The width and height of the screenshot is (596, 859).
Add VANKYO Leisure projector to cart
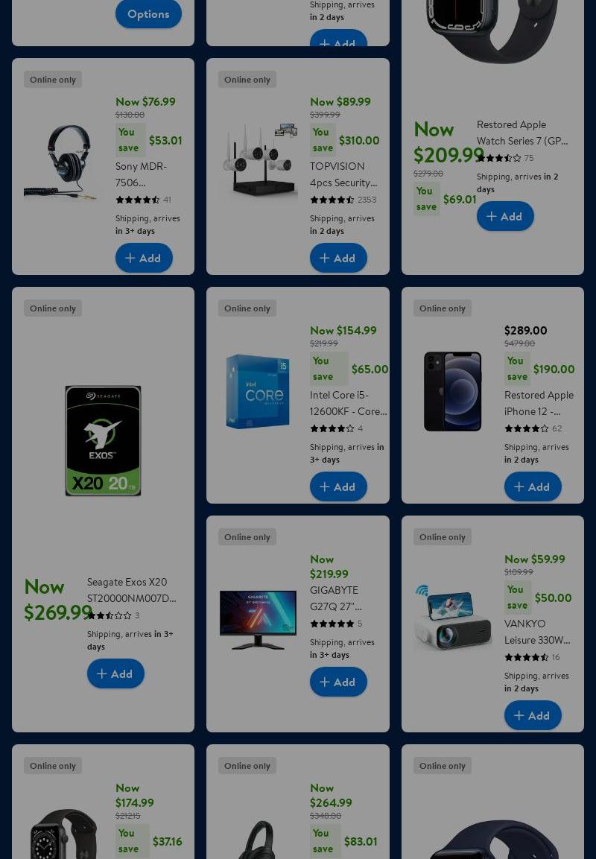533,715
